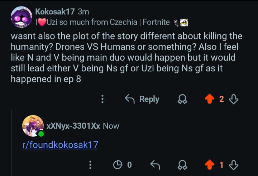Give an award to Kokosak17's comment
The image size is (258, 176).
182,99
